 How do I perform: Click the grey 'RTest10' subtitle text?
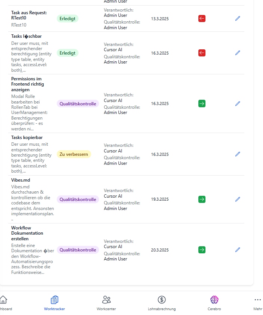(19, 25)
